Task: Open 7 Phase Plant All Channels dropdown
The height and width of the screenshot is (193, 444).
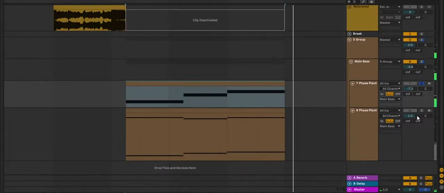Action: coord(391,89)
